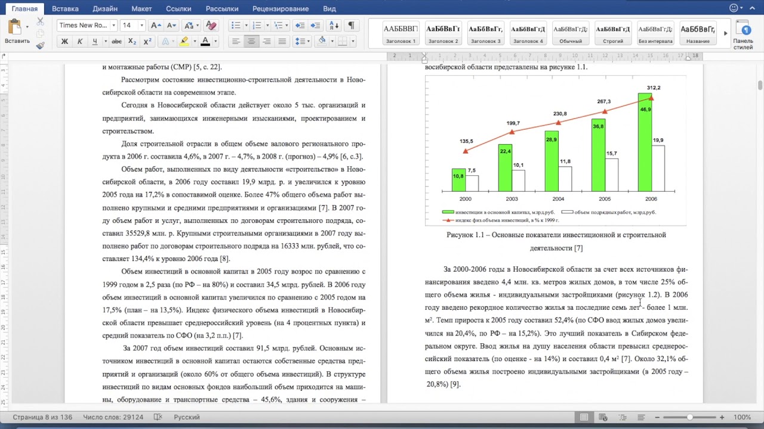
Task: Apply Заголовок 1 style
Action: (401, 33)
